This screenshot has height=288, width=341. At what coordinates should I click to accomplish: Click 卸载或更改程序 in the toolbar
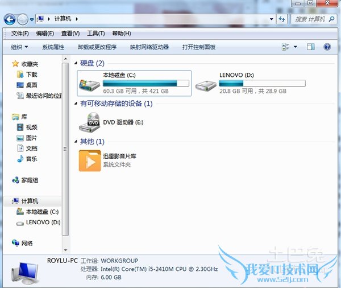97,47
